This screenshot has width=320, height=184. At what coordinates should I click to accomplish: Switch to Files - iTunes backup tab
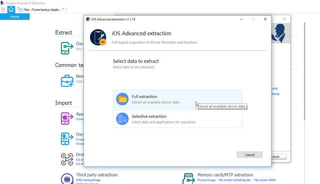tap(40, 9)
